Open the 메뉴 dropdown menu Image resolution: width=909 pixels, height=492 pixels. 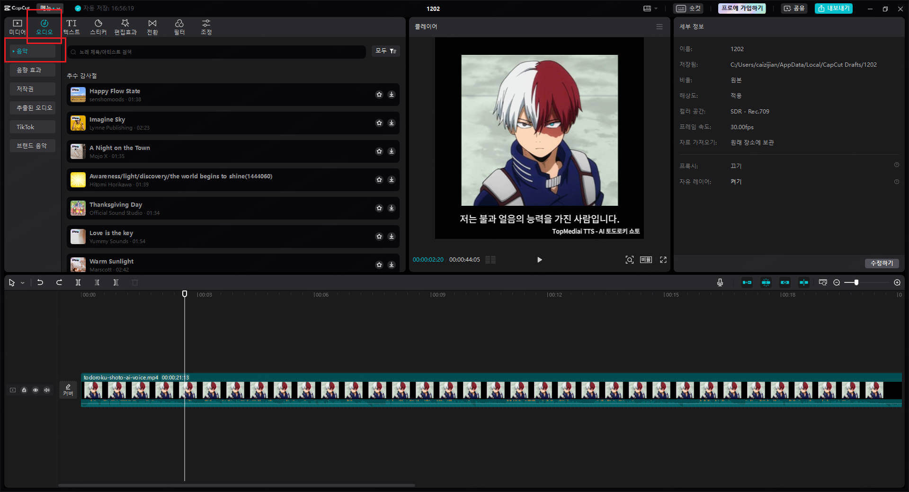click(50, 8)
